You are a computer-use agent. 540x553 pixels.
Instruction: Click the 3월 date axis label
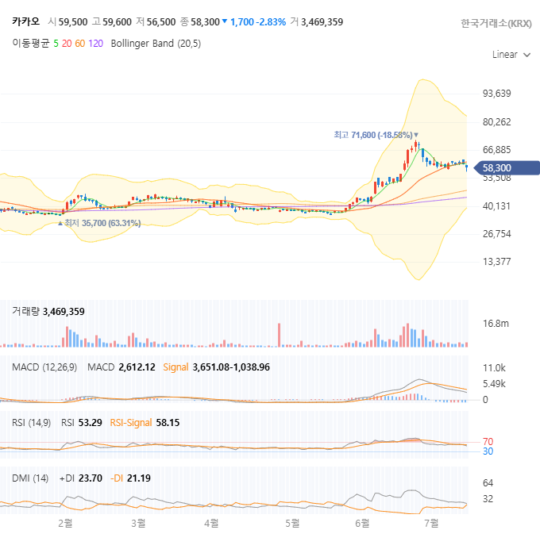point(138,523)
